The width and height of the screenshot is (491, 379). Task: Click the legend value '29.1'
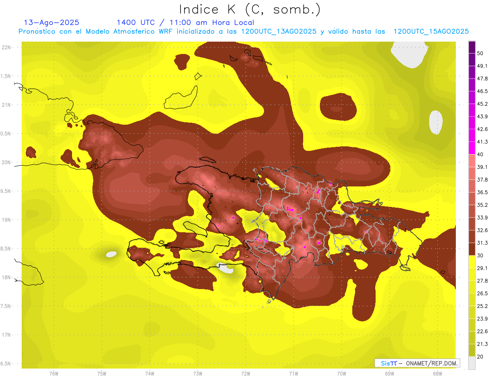tap(482, 268)
